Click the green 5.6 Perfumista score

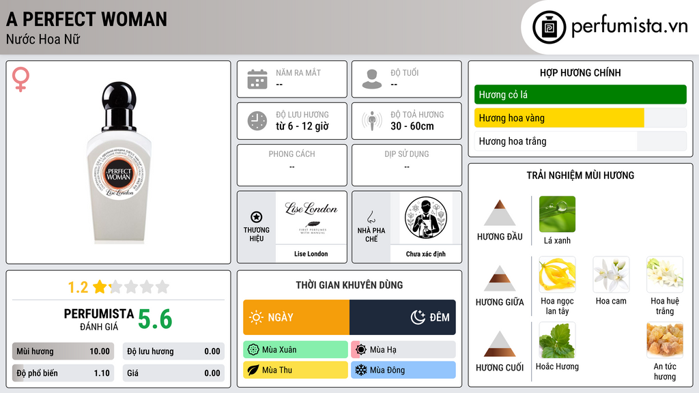pyautogui.click(x=155, y=319)
